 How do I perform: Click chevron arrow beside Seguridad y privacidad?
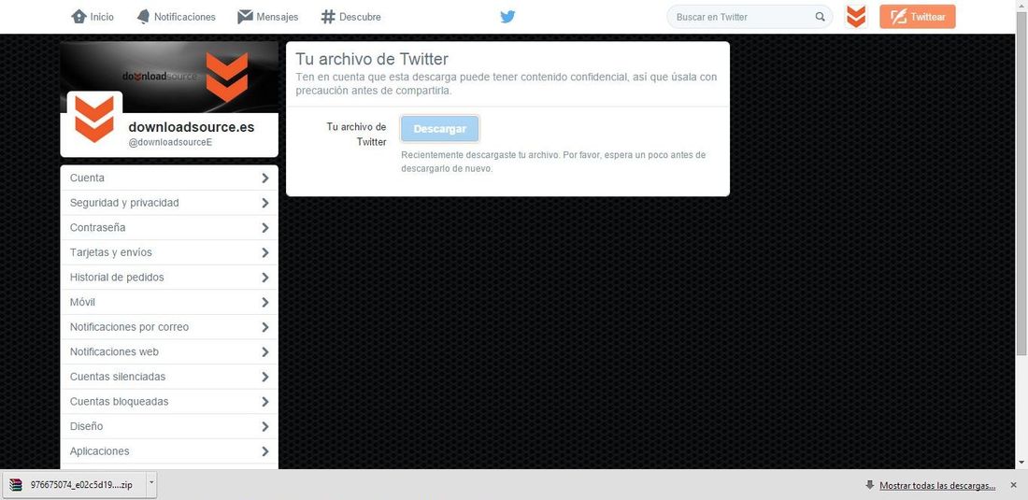[264, 203]
